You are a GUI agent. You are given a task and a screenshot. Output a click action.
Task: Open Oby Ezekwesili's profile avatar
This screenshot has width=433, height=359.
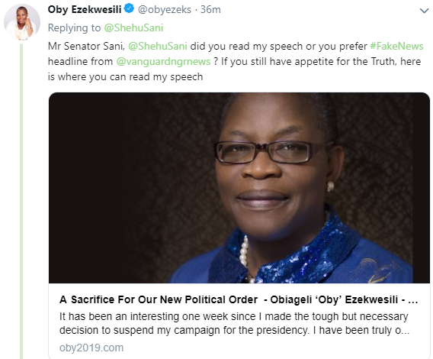click(22, 22)
